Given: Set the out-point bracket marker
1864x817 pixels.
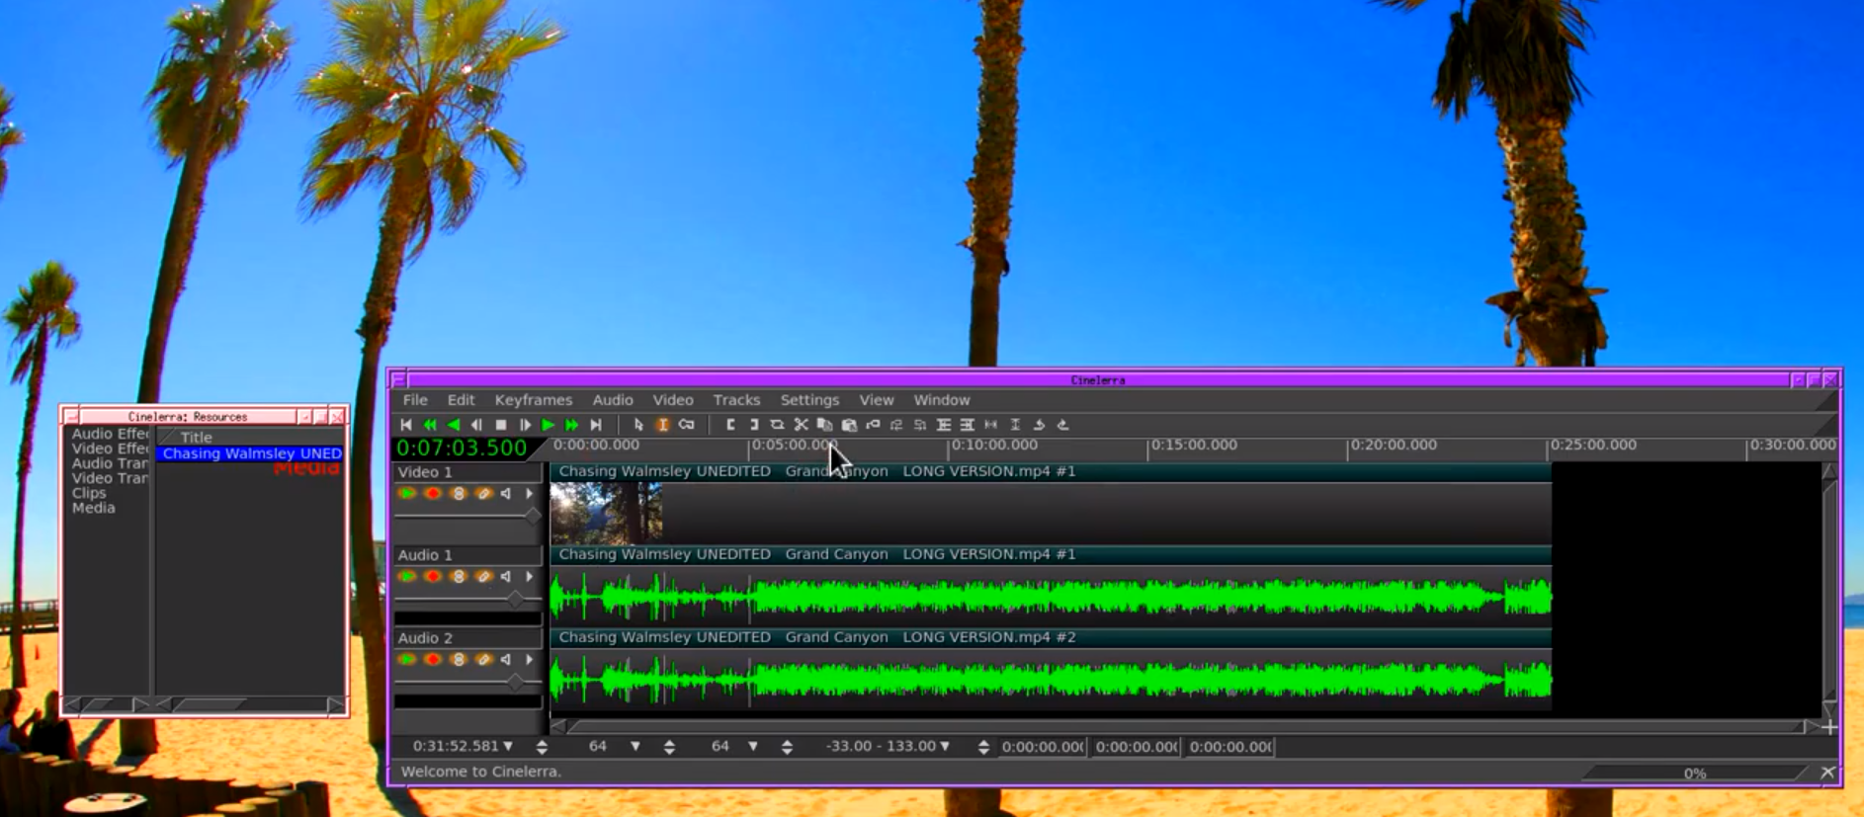Looking at the screenshot, I should click(754, 425).
